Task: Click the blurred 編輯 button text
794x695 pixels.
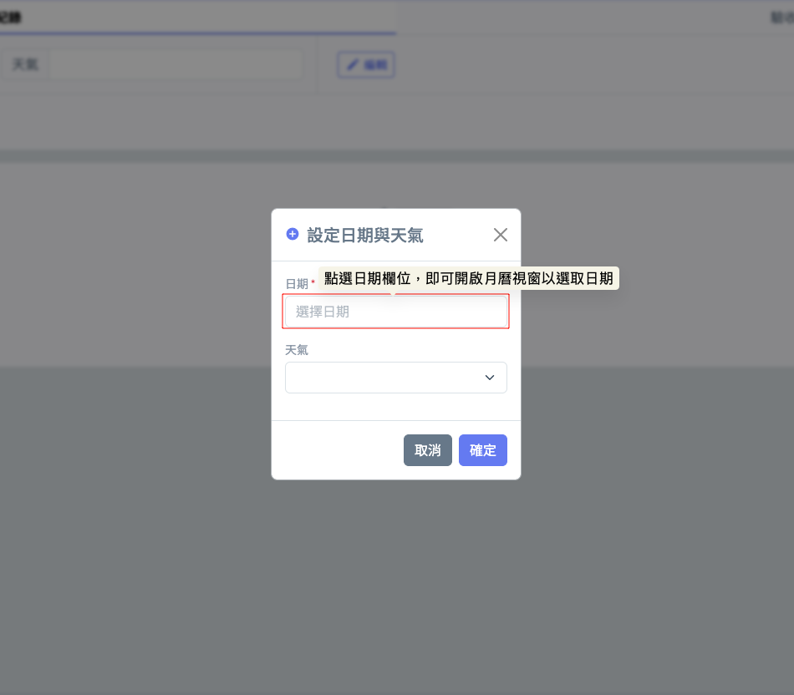Action: [x=375, y=65]
